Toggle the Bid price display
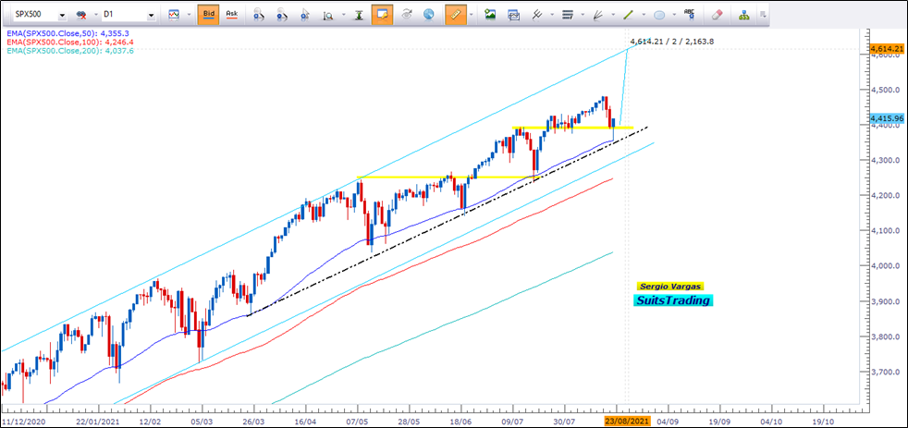This screenshot has width=908, height=428. pyautogui.click(x=207, y=15)
